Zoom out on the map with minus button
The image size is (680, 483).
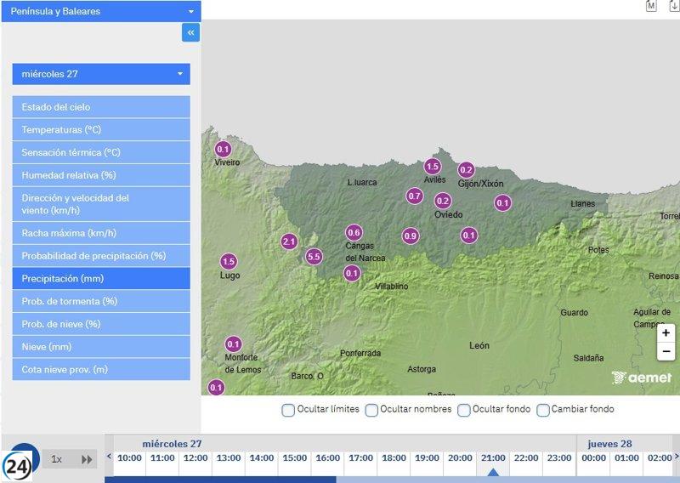point(666,351)
